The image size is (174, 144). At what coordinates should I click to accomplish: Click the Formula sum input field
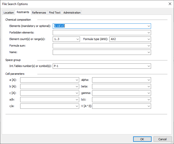[100, 46]
